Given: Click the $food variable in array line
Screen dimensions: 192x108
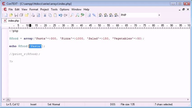Looking at the screenshot, I should (14, 39).
